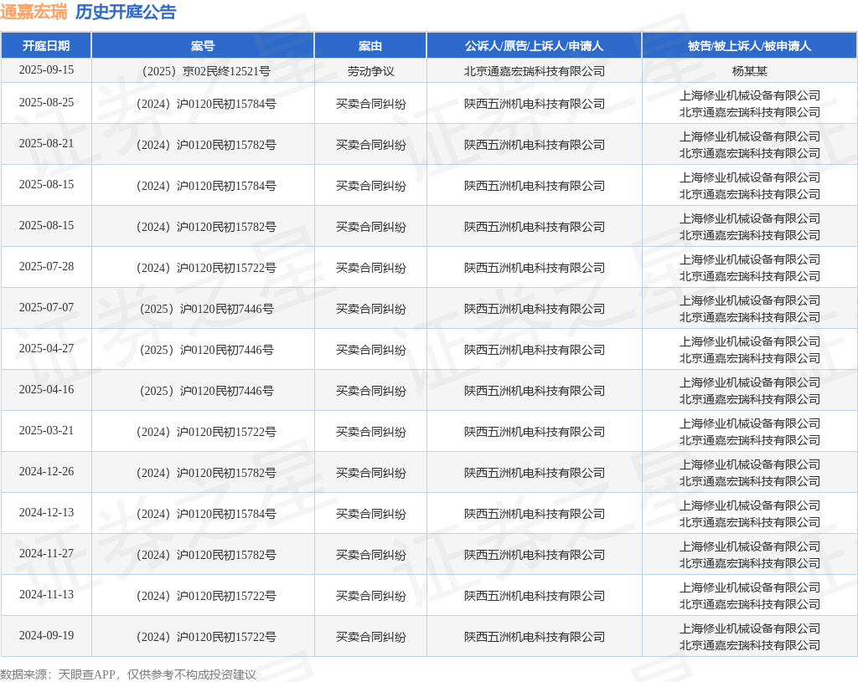Click 买卖合同纠纷 in the 2025-08-21 row

click(370, 145)
